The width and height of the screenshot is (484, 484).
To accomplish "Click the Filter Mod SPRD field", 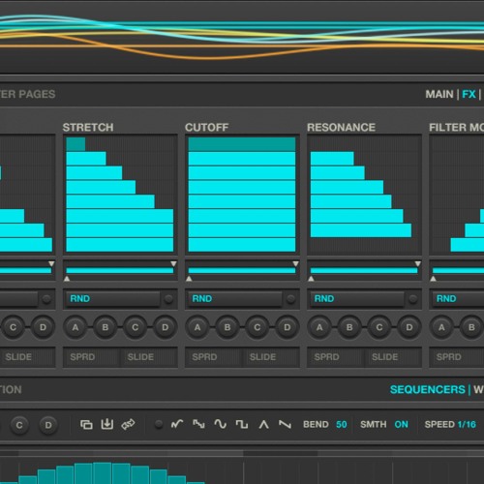I will pyautogui.click(x=458, y=357).
